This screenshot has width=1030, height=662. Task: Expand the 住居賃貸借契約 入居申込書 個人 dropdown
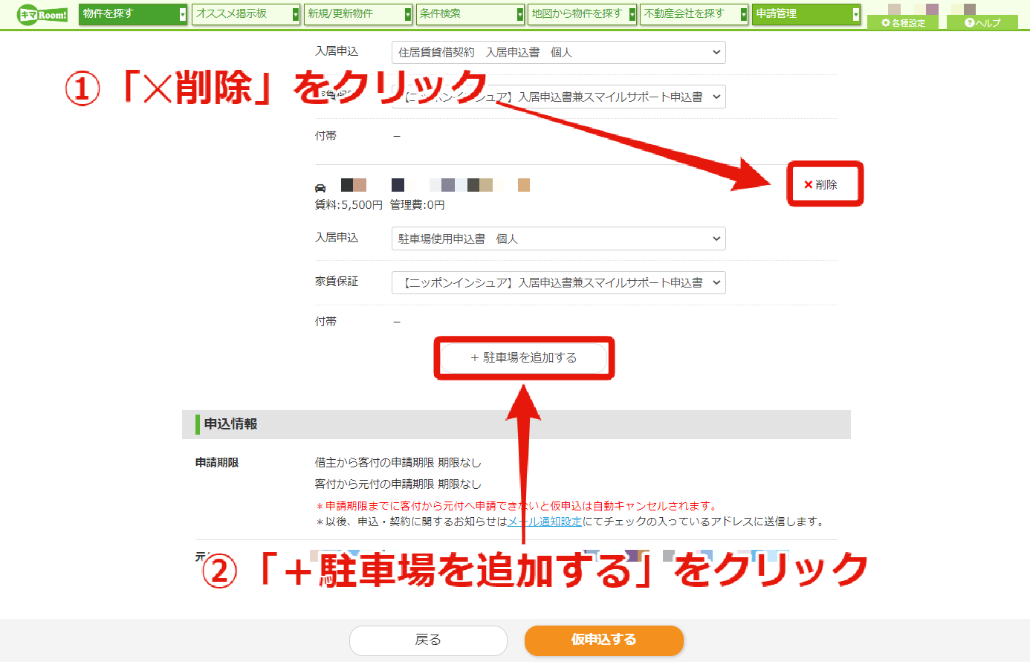(559, 53)
